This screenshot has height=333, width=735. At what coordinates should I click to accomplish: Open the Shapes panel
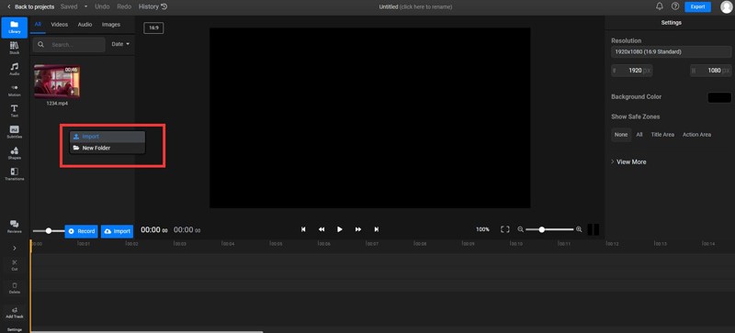[14, 153]
